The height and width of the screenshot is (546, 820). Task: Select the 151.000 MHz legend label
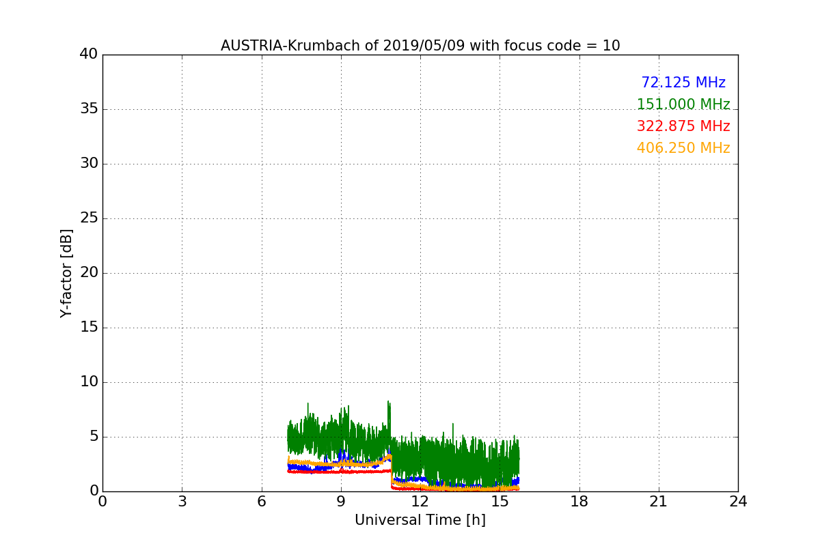(x=683, y=104)
